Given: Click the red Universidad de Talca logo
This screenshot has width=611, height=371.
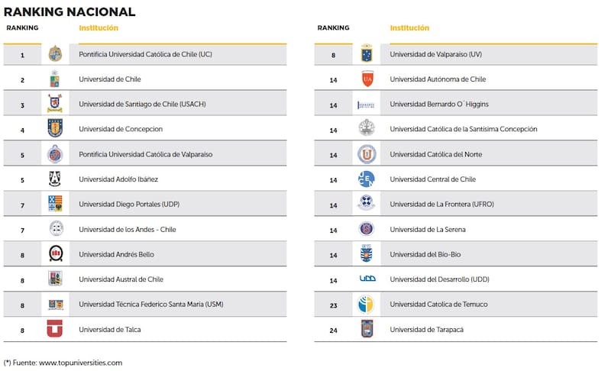Looking at the screenshot, I should pos(55,330).
